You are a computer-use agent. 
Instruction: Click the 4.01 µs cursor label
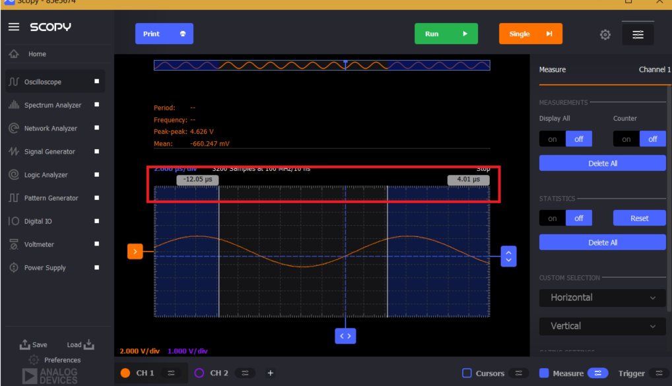(x=469, y=179)
